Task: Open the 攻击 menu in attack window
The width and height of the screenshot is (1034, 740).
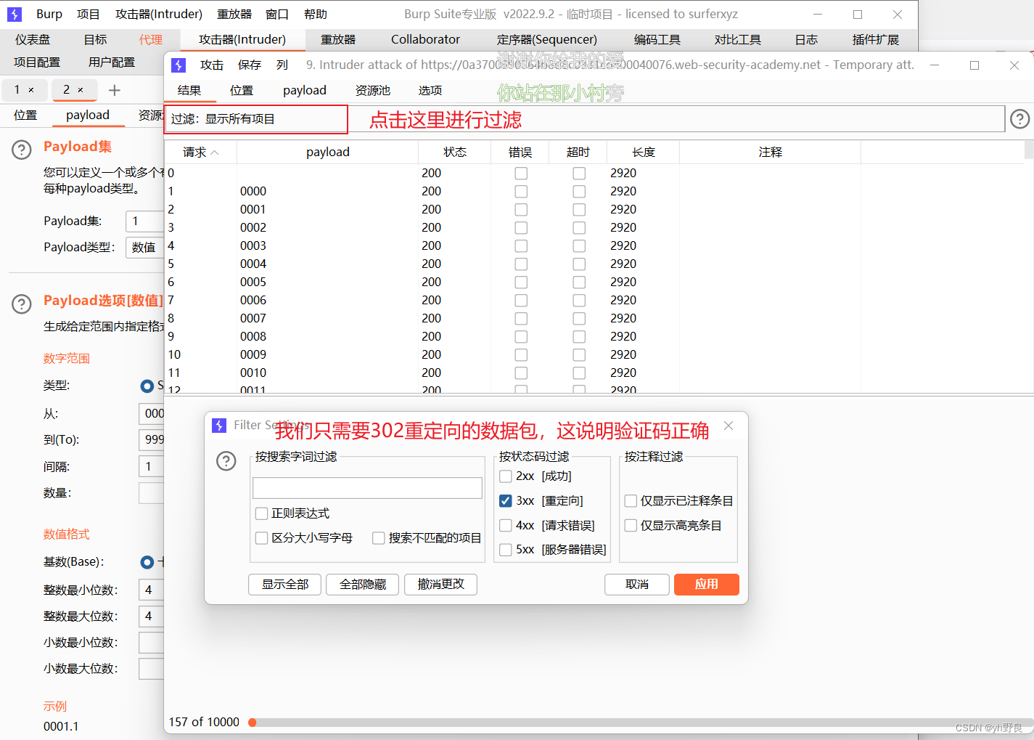Action: tap(212, 65)
